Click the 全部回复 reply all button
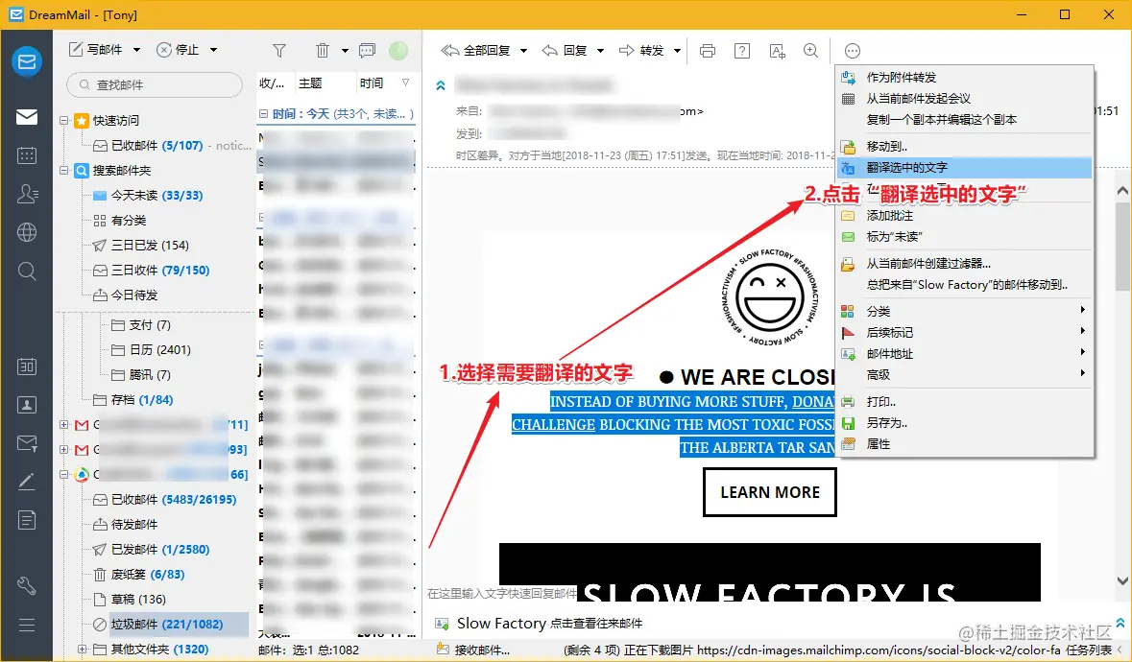This screenshot has height=662, width=1132. (x=476, y=51)
